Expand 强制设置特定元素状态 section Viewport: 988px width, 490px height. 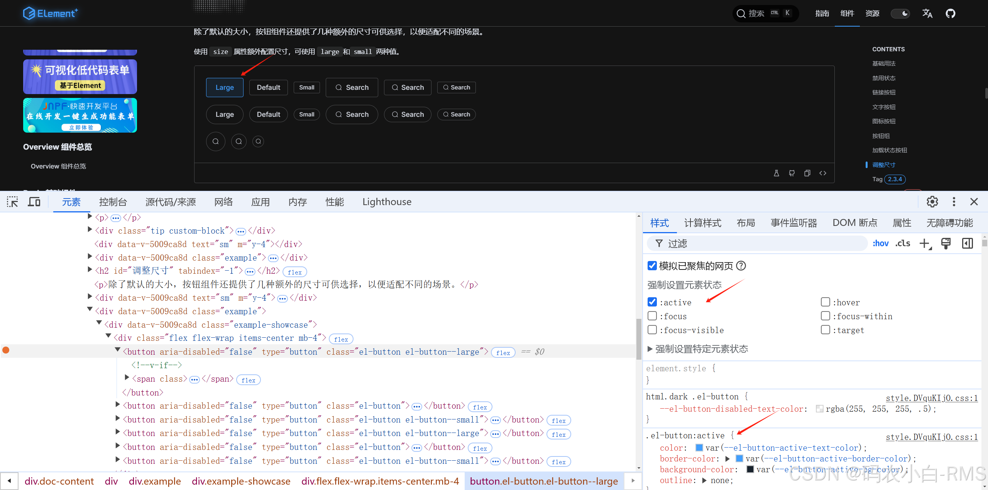pos(650,349)
